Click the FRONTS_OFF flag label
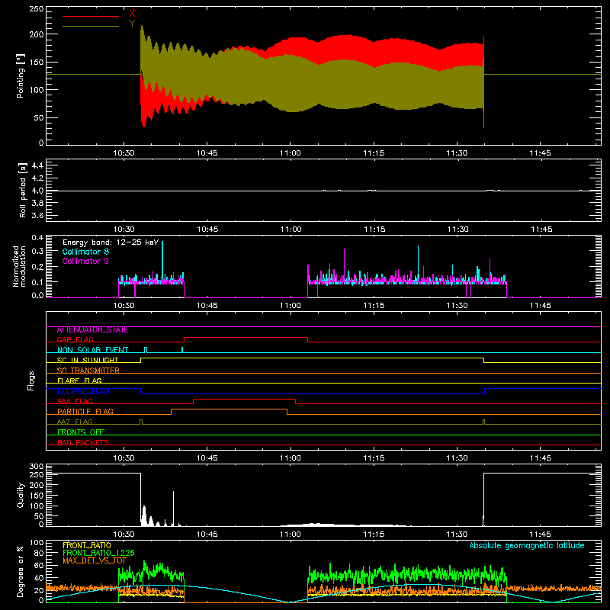 [80, 432]
